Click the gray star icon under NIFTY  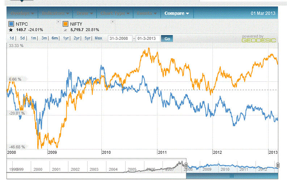65,30
